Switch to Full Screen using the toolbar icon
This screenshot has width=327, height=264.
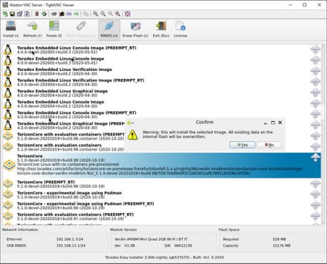128,14
